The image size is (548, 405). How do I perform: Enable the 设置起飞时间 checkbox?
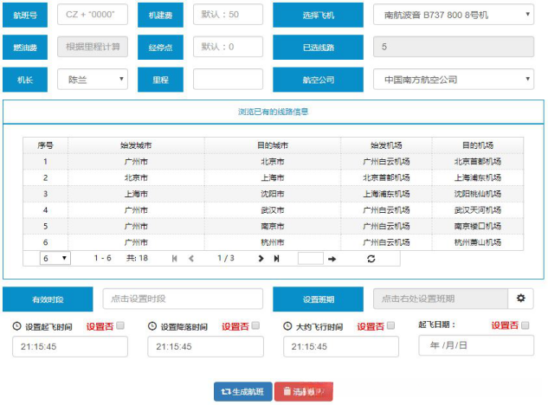120,325
